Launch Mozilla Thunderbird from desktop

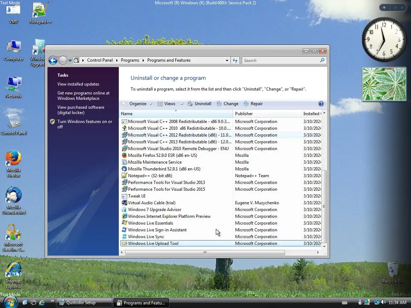[x=14, y=201]
